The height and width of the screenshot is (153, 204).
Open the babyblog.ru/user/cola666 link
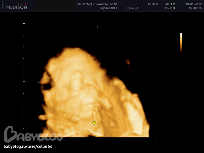pos(28,146)
